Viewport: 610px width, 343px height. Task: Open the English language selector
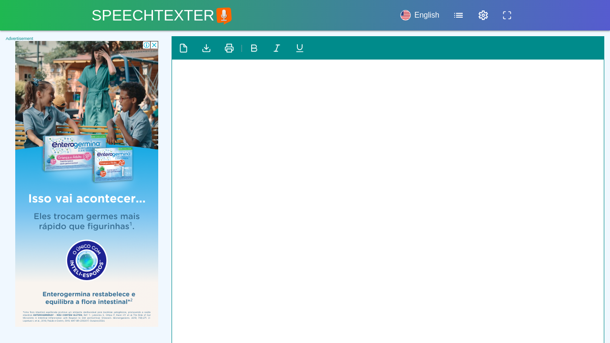(420, 15)
